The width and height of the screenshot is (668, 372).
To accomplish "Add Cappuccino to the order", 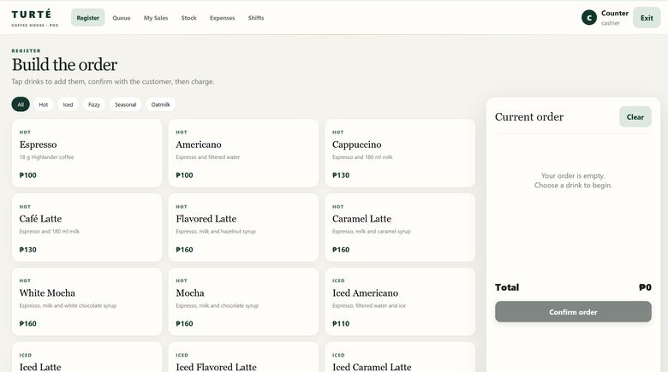I will tap(400, 153).
